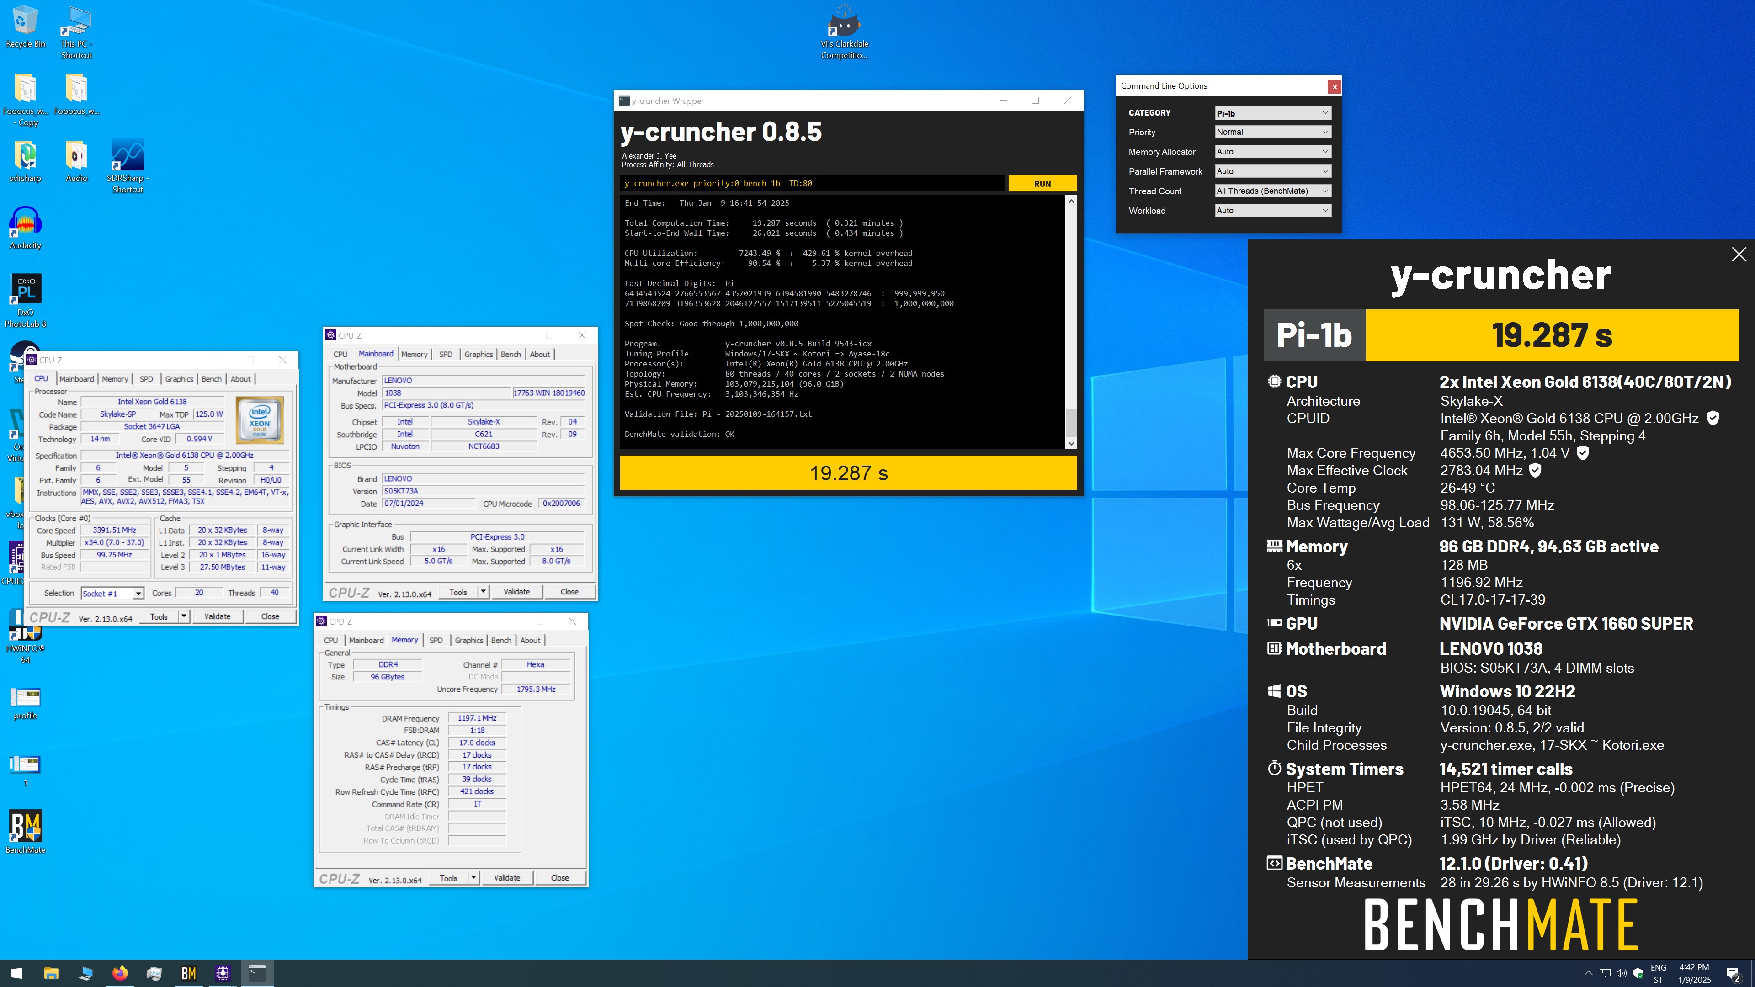Launch SDRSharp Shortcut icon
This screenshot has height=987, width=1755.
click(128, 167)
